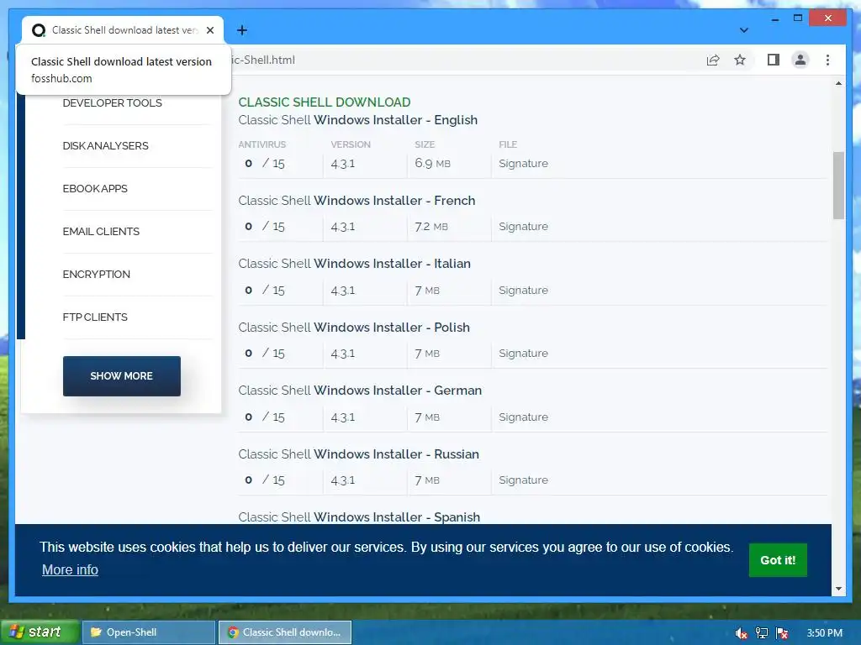Screen dimensions: 861x645
Task: Accept cookies with Got it! button
Action: pyautogui.click(x=778, y=560)
